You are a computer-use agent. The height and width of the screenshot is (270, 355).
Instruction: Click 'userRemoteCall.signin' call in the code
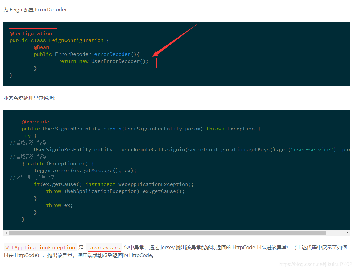pos(153,149)
